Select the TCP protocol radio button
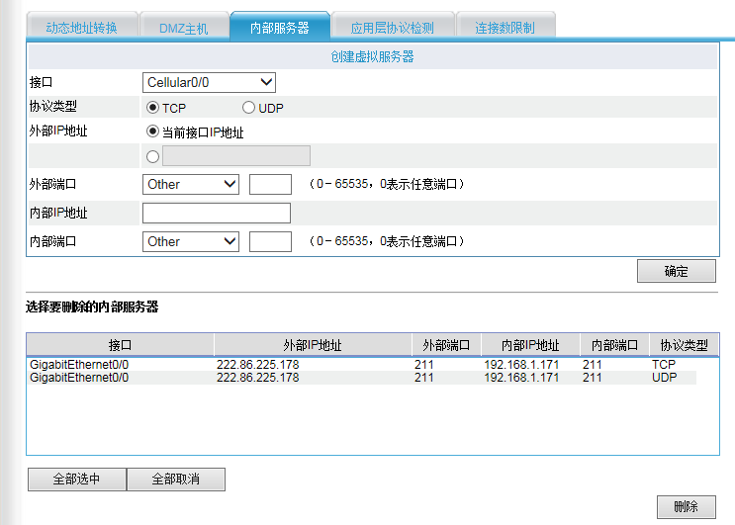 tap(152, 108)
